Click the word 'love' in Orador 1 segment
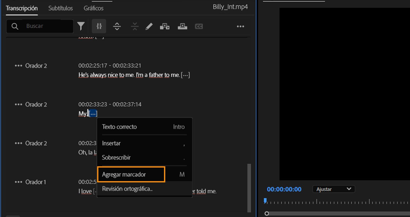Screen dimensions: 410x217 click(x=86, y=191)
